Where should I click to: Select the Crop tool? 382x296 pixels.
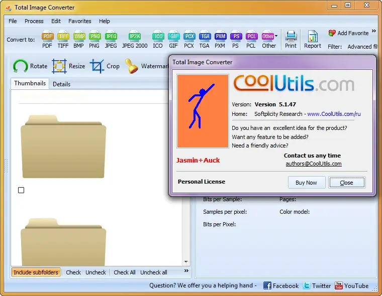pyautogui.click(x=105, y=66)
